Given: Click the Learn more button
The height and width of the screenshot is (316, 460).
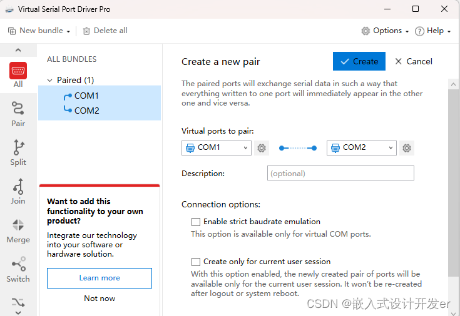Looking at the screenshot, I should click(x=100, y=278).
